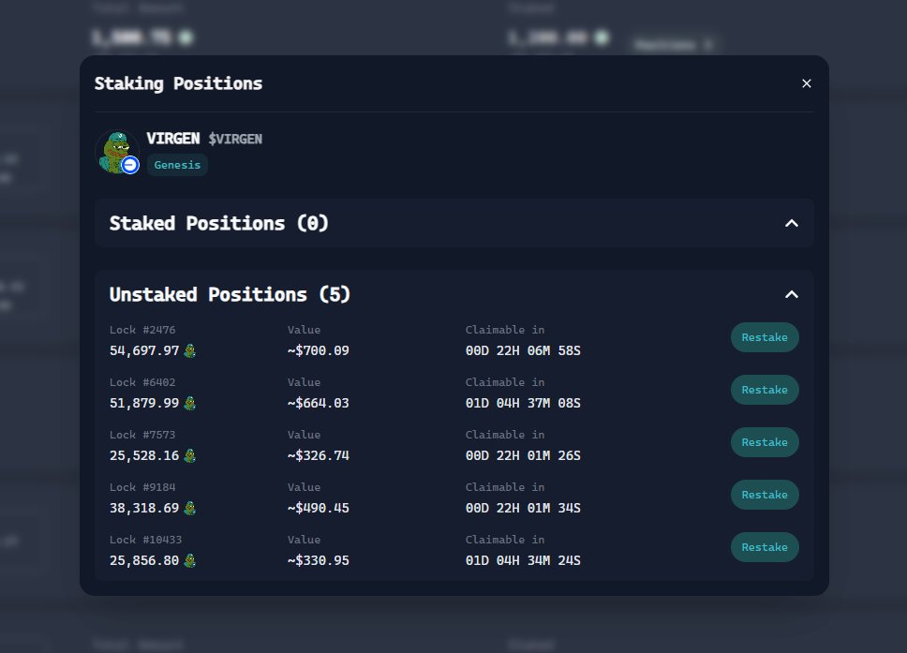Select the amount 25,856.80
The image size is (907, 653).
coord(144,560)
